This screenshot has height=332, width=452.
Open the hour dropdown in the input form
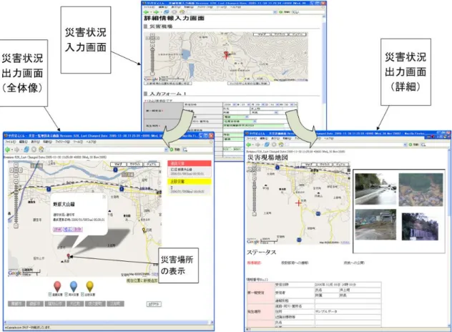tap(279, 104)
